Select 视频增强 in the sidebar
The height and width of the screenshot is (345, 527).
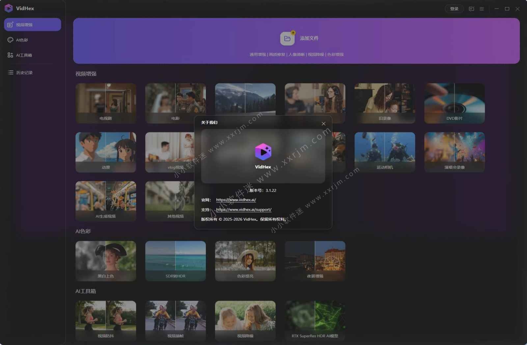[32, 25]
